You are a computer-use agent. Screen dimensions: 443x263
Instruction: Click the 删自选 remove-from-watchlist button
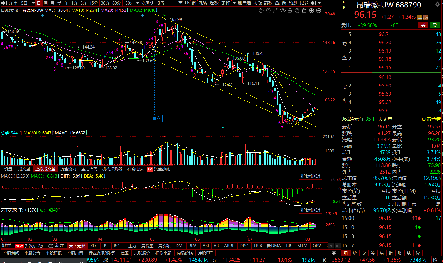pyautogui.click(x=244, y=3)
